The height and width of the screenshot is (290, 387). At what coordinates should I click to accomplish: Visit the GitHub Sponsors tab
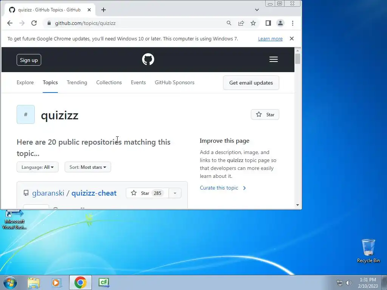tap(175, 82)
